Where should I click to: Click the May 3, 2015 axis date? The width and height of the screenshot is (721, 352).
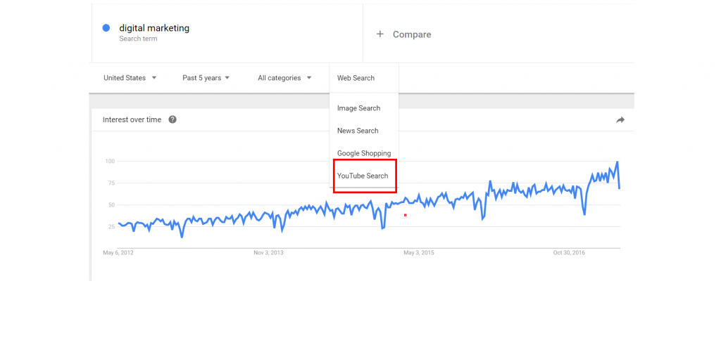[419, 253]
